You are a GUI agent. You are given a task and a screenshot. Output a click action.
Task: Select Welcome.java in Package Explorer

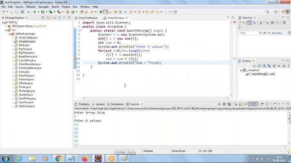click(x=27, y=106)
